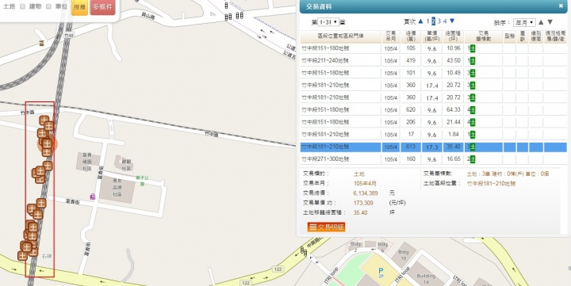This screenshot has width=571, height=286.
Task: Click green land icon in total price 101 row
Action: (x=473, y=73)
